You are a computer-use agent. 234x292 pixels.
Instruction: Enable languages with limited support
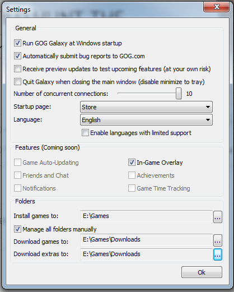pyautogui.click(x=85, y=133)
